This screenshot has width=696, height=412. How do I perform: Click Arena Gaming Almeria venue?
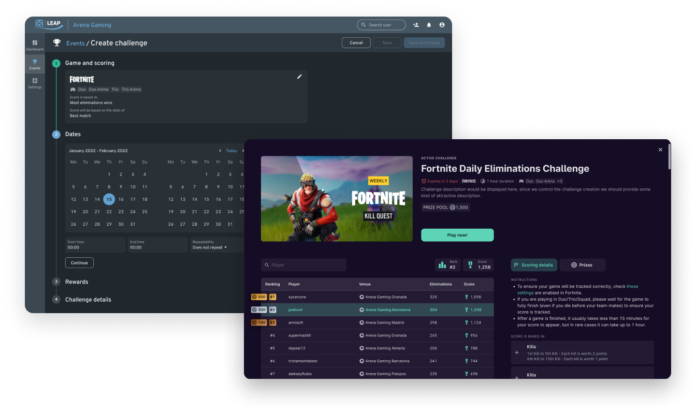click(x=385, y=348)
